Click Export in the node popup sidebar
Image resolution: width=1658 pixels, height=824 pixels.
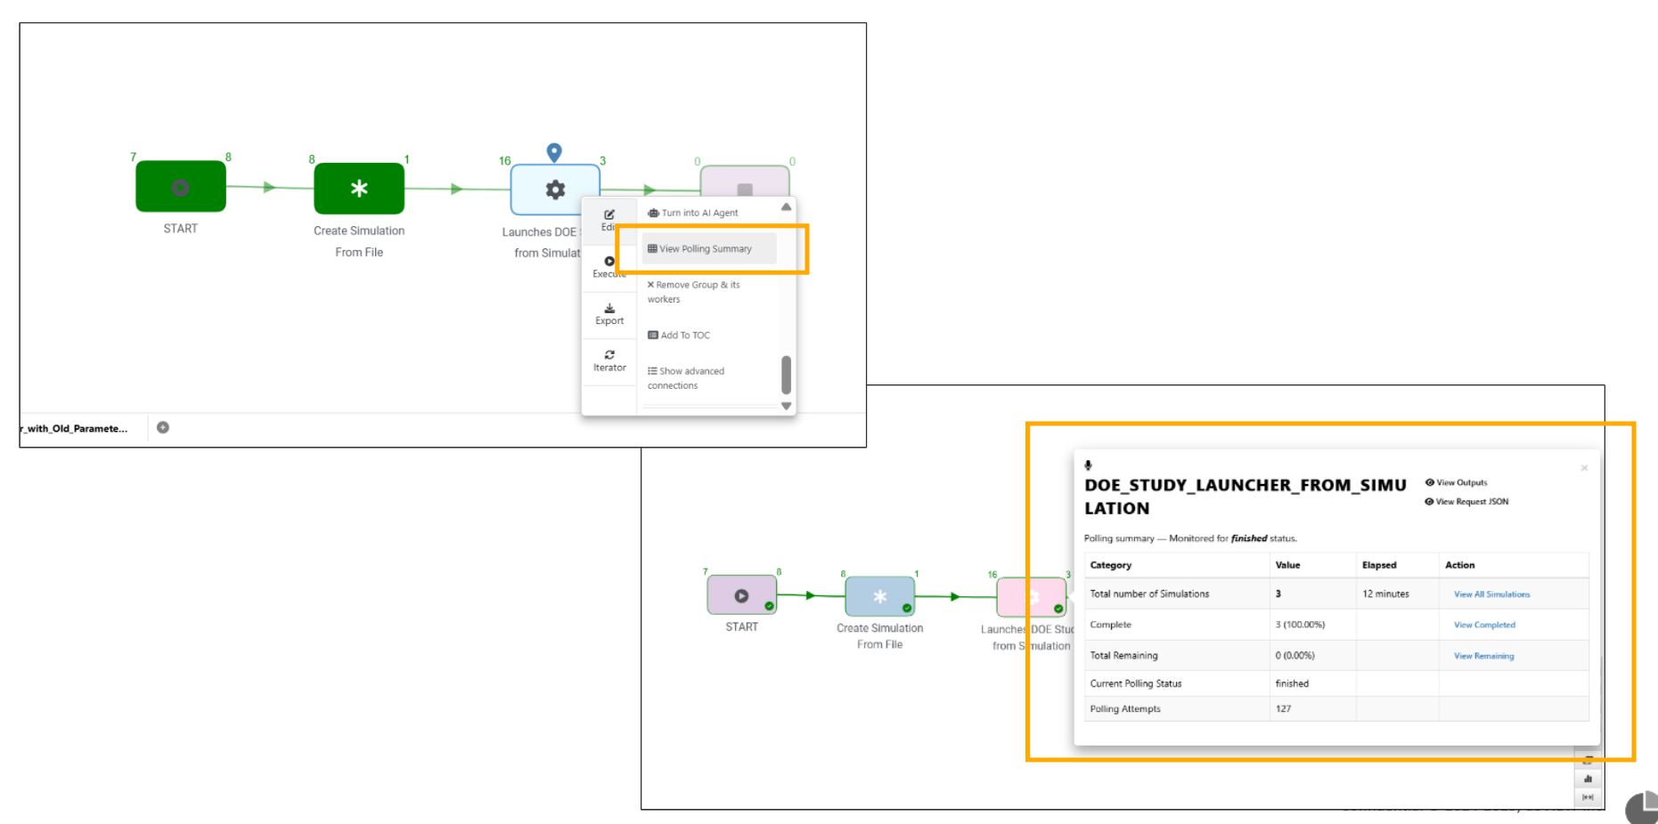tap(609, 314)
